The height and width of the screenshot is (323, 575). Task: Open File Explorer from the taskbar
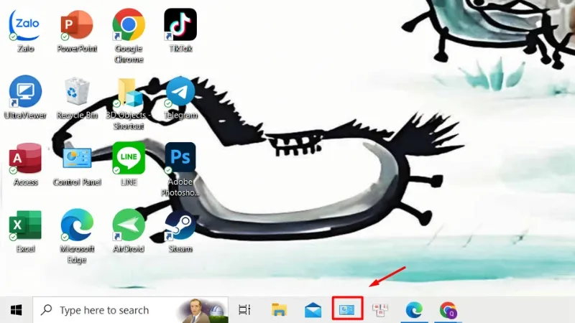pos(280,310)
